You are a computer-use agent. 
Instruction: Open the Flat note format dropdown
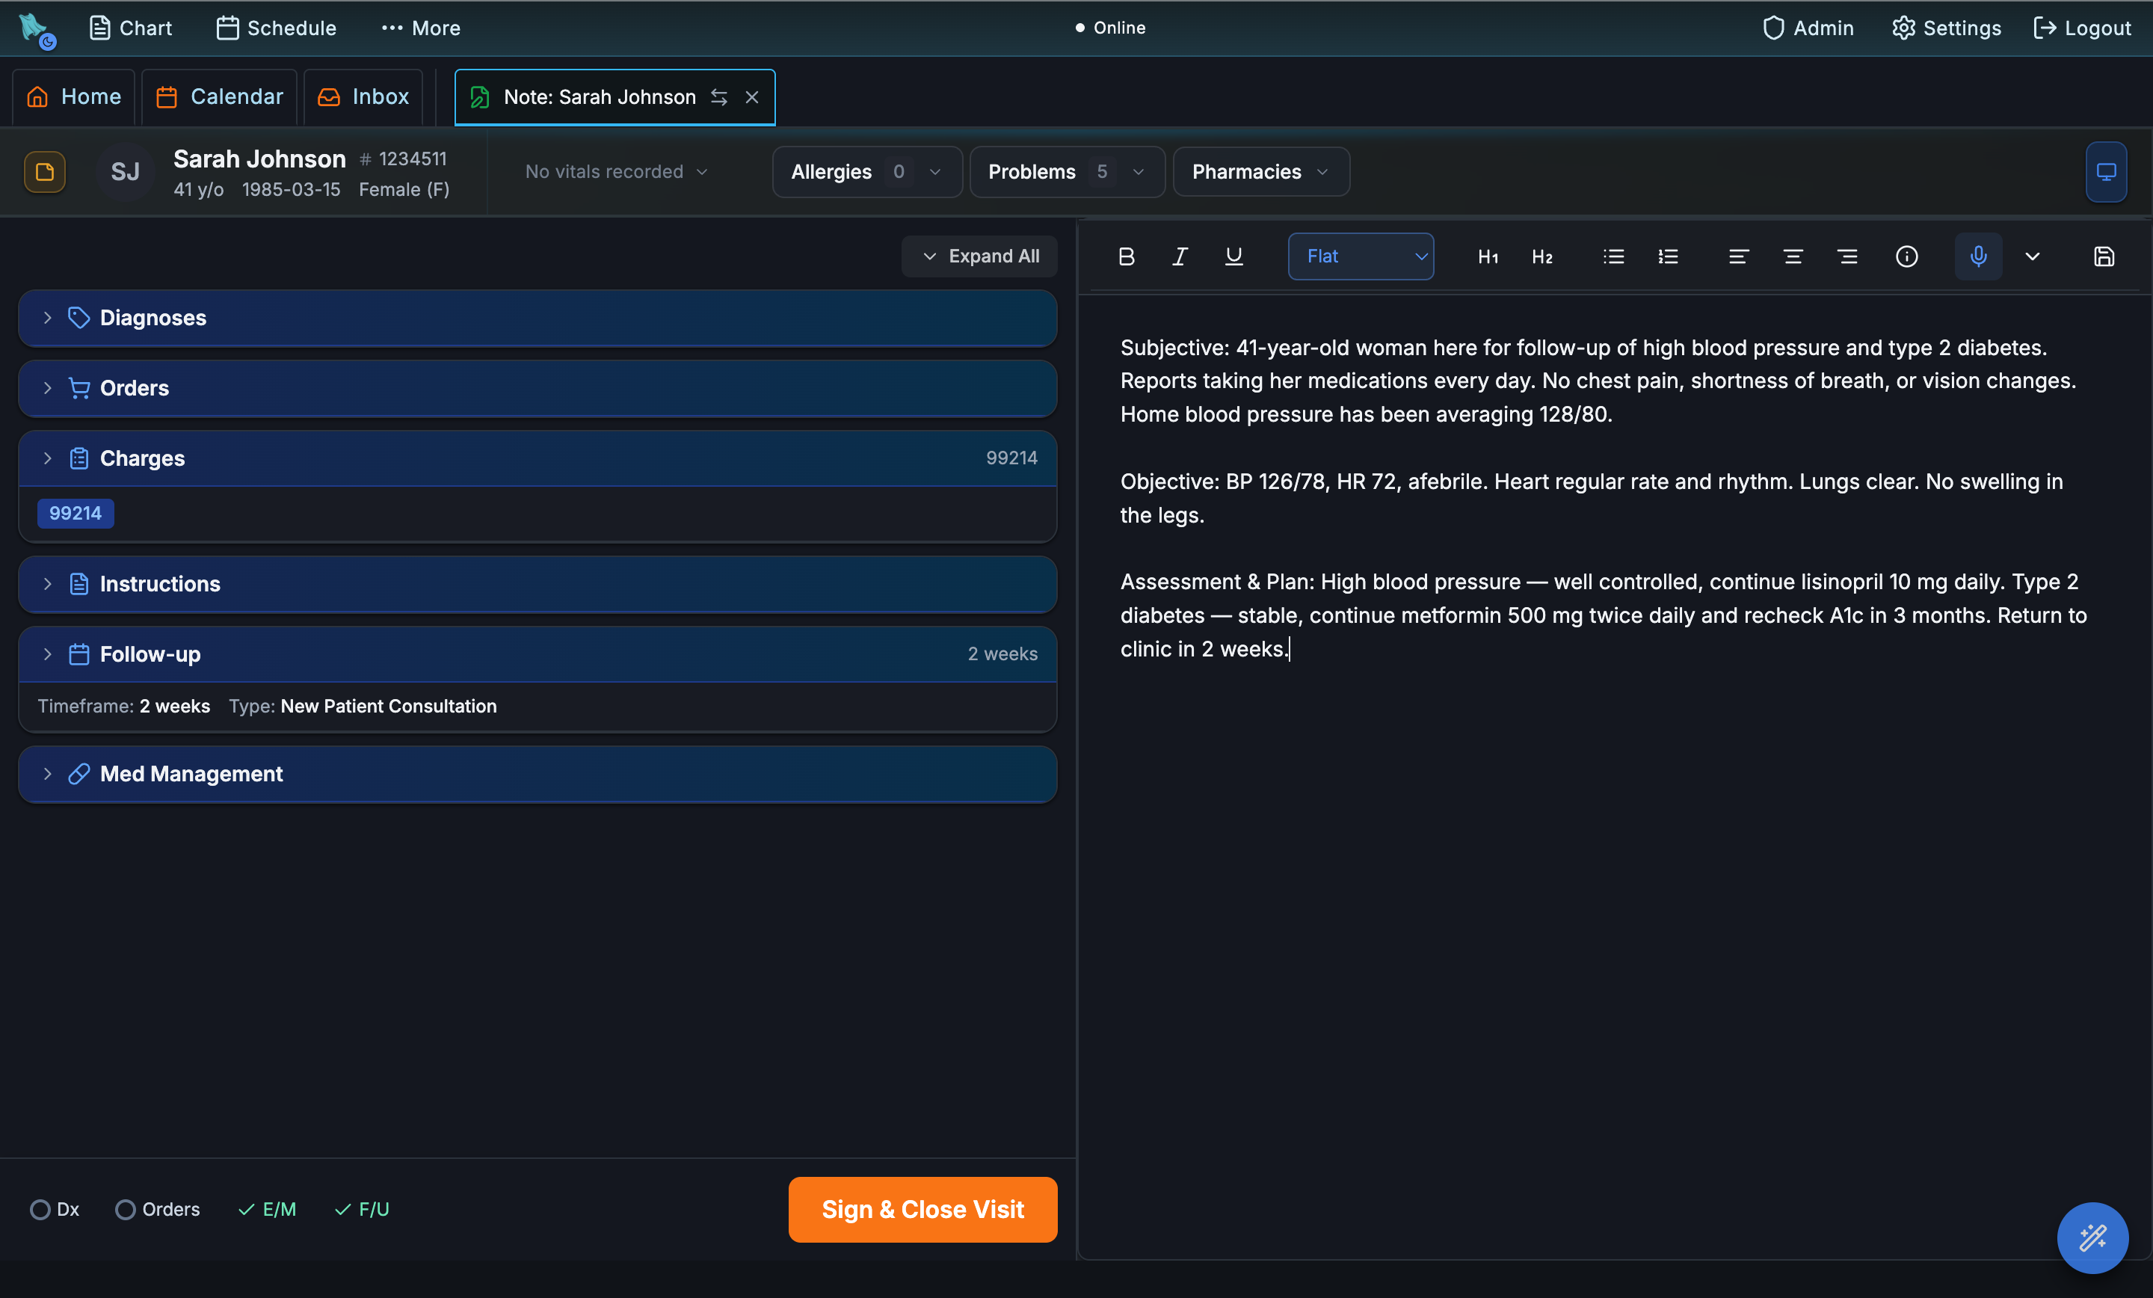point(1361,256)
